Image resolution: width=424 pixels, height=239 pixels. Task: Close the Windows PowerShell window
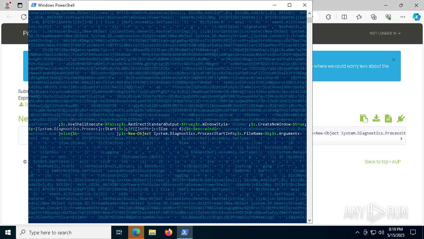click(x=305, y=5)
